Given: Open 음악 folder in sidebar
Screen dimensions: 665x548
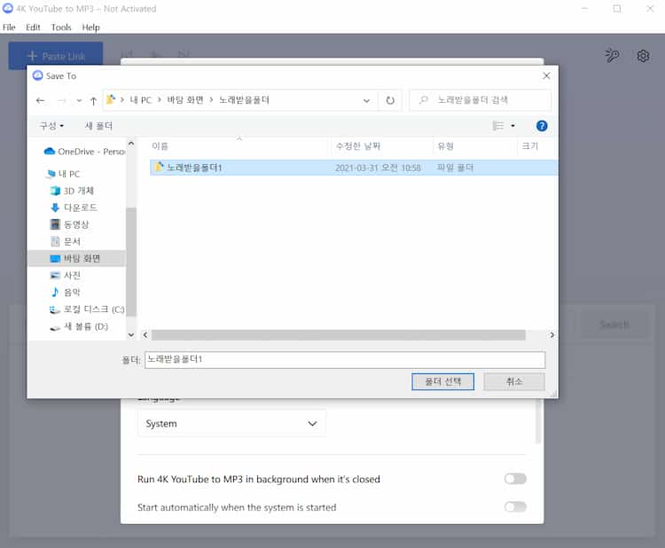Looking at the screenshot, I should tap(66, 293).
